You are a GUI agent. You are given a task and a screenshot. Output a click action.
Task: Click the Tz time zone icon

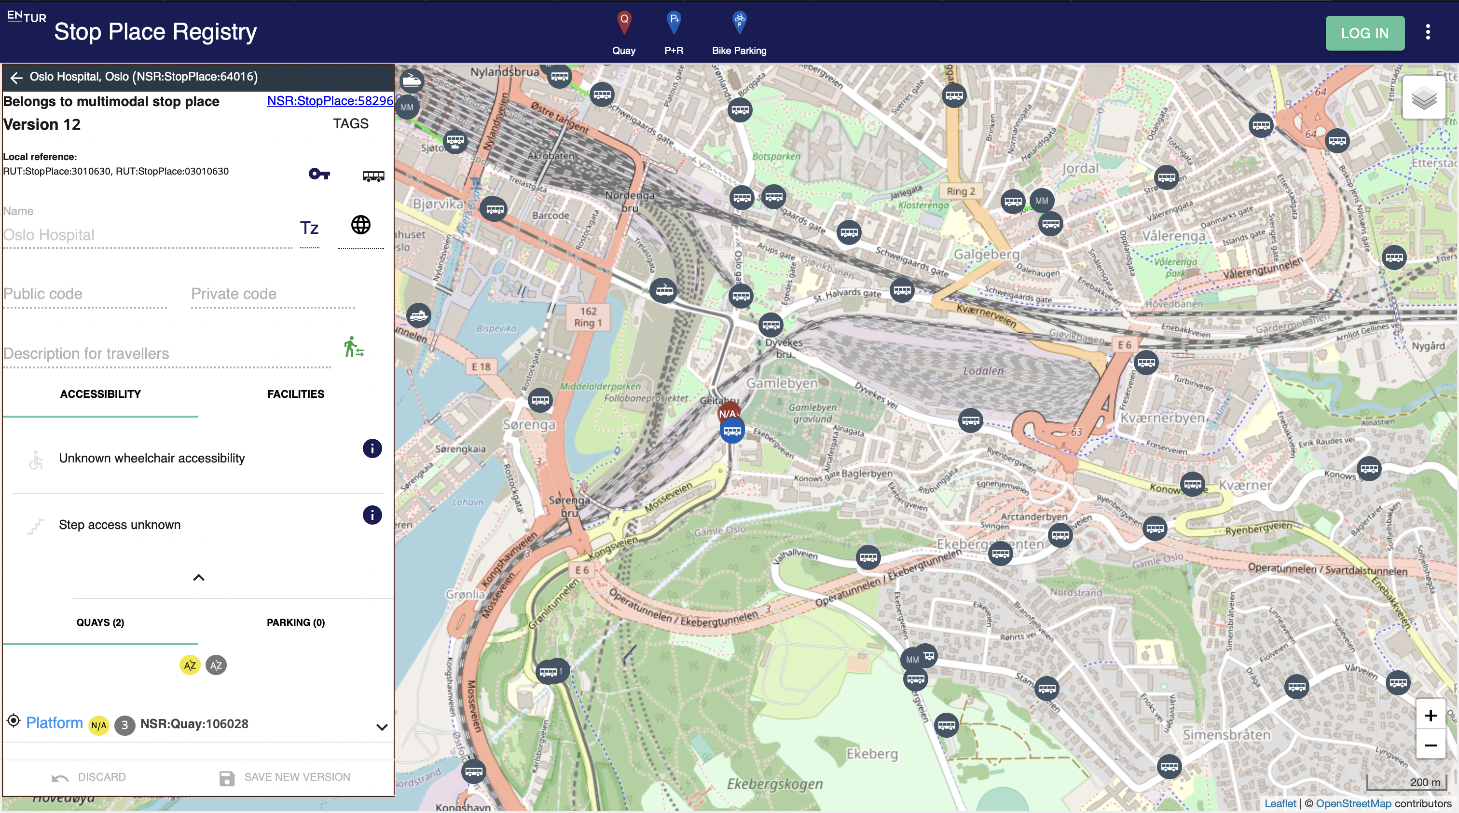[309, 228]
